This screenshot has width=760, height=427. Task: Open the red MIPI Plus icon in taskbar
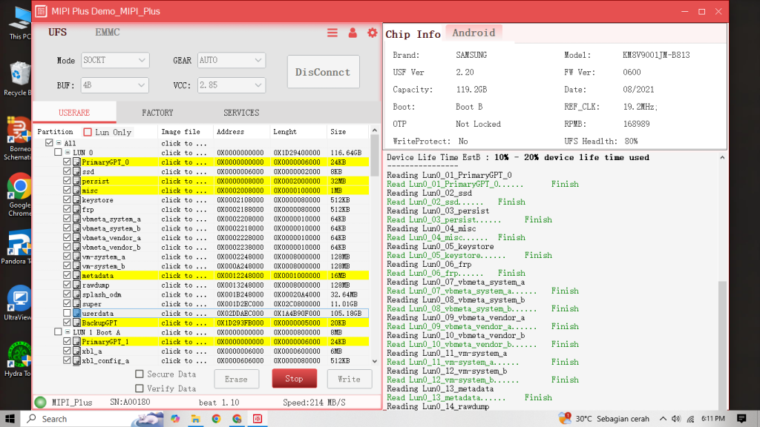click(256, 418)
